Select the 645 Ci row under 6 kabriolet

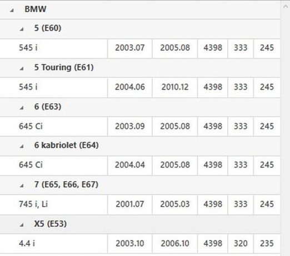click(140, 165)
